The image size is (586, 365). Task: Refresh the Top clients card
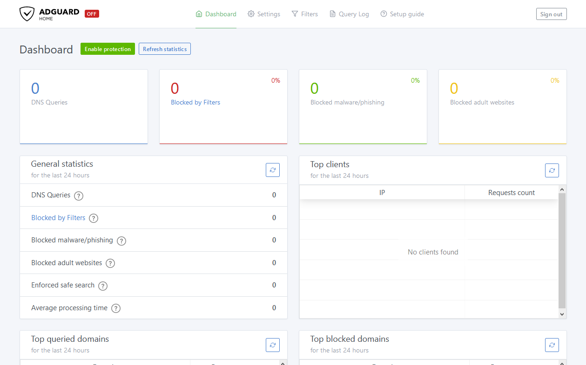coord(552,170)
